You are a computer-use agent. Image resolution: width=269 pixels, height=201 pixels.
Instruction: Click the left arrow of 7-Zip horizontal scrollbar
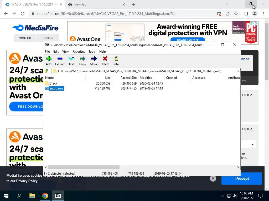click(46, 167)
